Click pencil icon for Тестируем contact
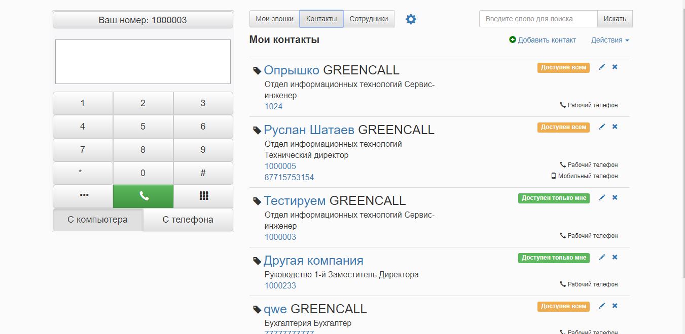 pyautogui.click(x=602, y=197)
